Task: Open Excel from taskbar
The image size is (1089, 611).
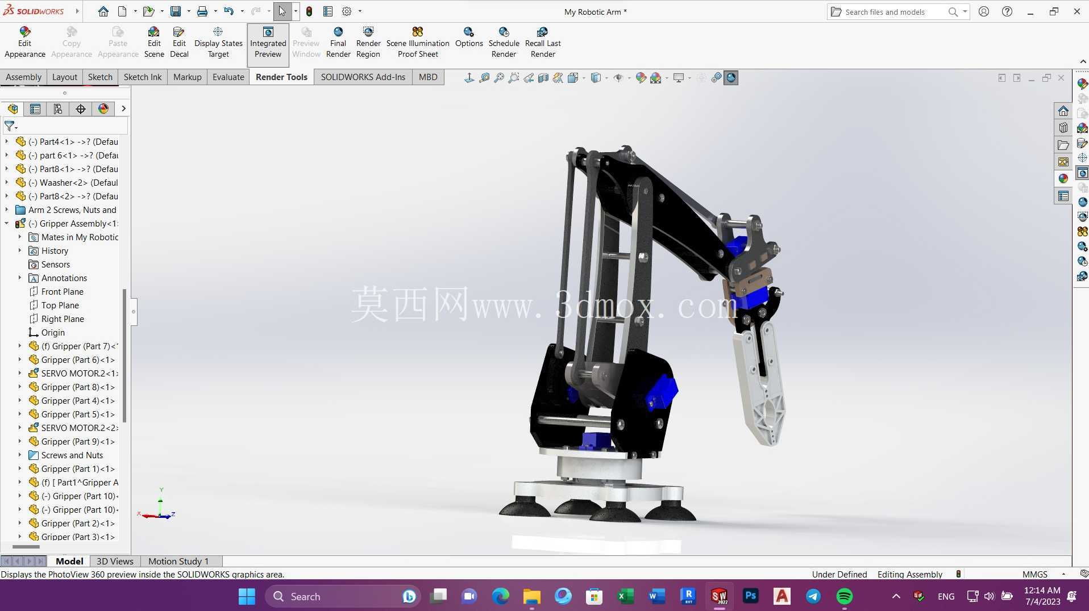Action: click(625, 596)
